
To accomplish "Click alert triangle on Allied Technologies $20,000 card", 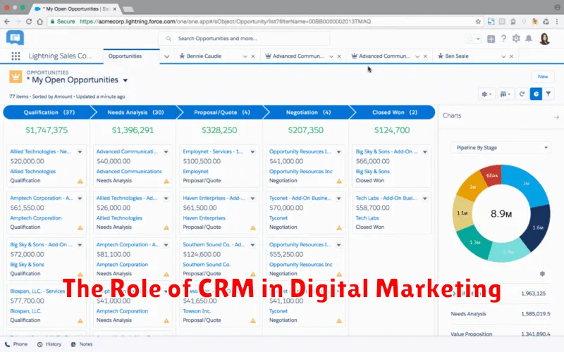I will (80, 182).
